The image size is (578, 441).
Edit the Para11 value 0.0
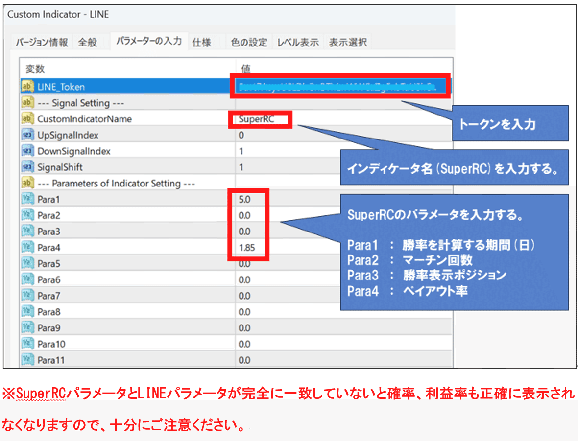pyautogui.click(x=244, y=360)
